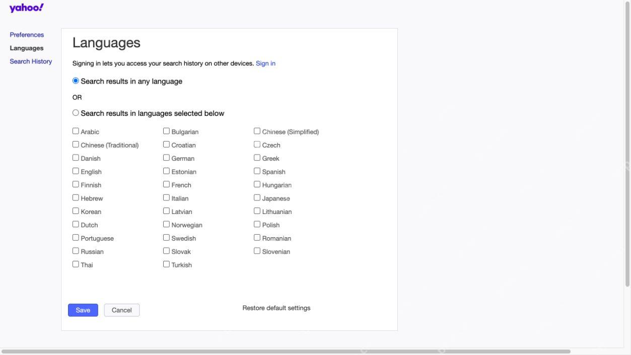Click the Sign in link
This screenshot has height=355, width=631.
pyautogui.click(x=265, y=63)
